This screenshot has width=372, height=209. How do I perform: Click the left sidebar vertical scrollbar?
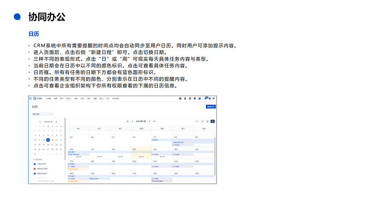65,139
